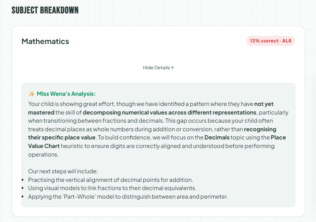Click bold text 'decomposing numerical values across different representations'
Image resolution: width=316 pixels, height=222 pixels.
[x=169, y=113]
